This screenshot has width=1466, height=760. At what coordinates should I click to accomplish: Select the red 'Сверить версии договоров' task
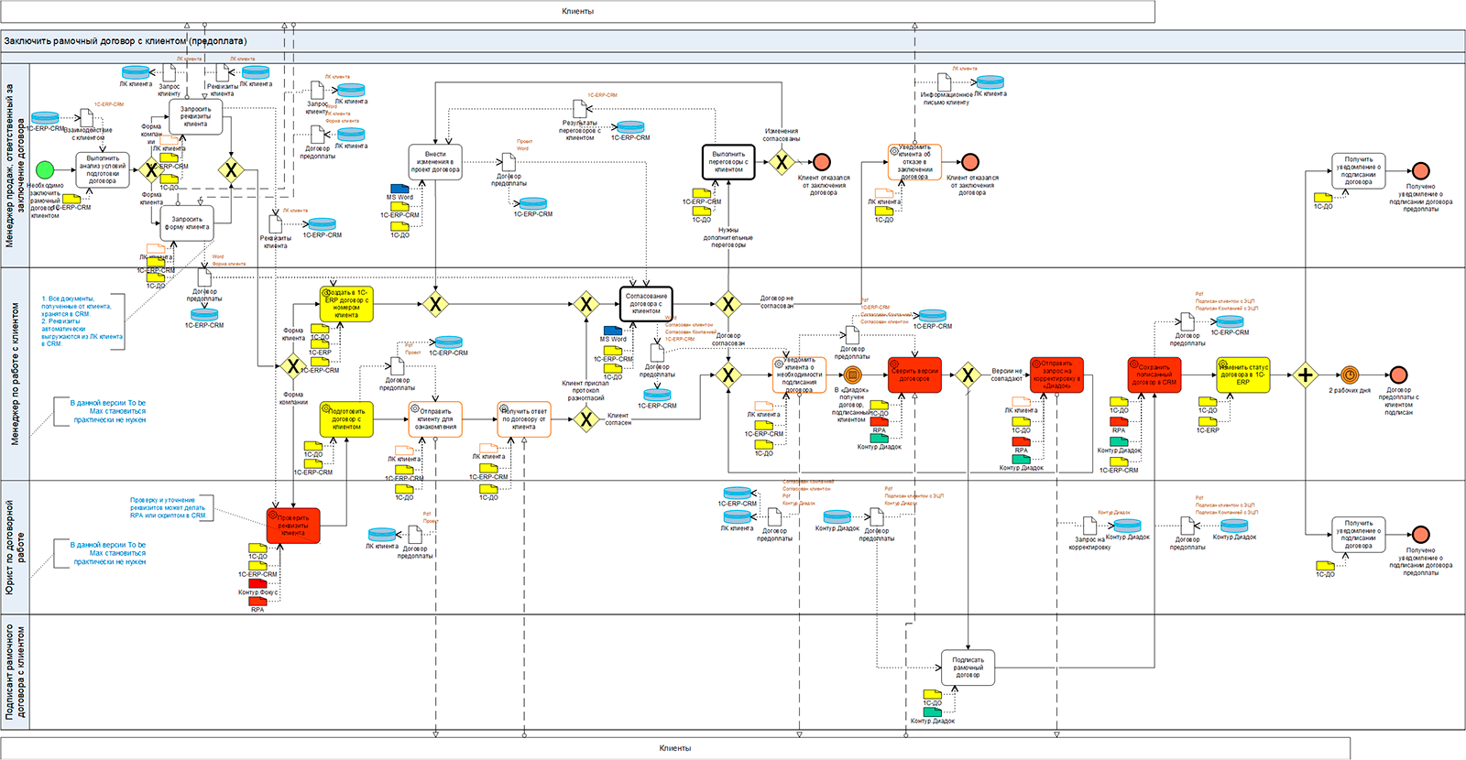[x=914, y=375]
